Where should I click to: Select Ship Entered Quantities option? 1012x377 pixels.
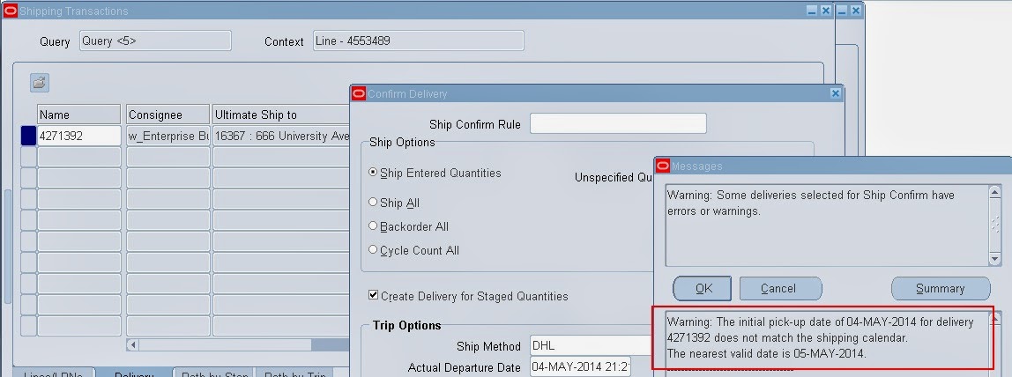coord(373,173)
